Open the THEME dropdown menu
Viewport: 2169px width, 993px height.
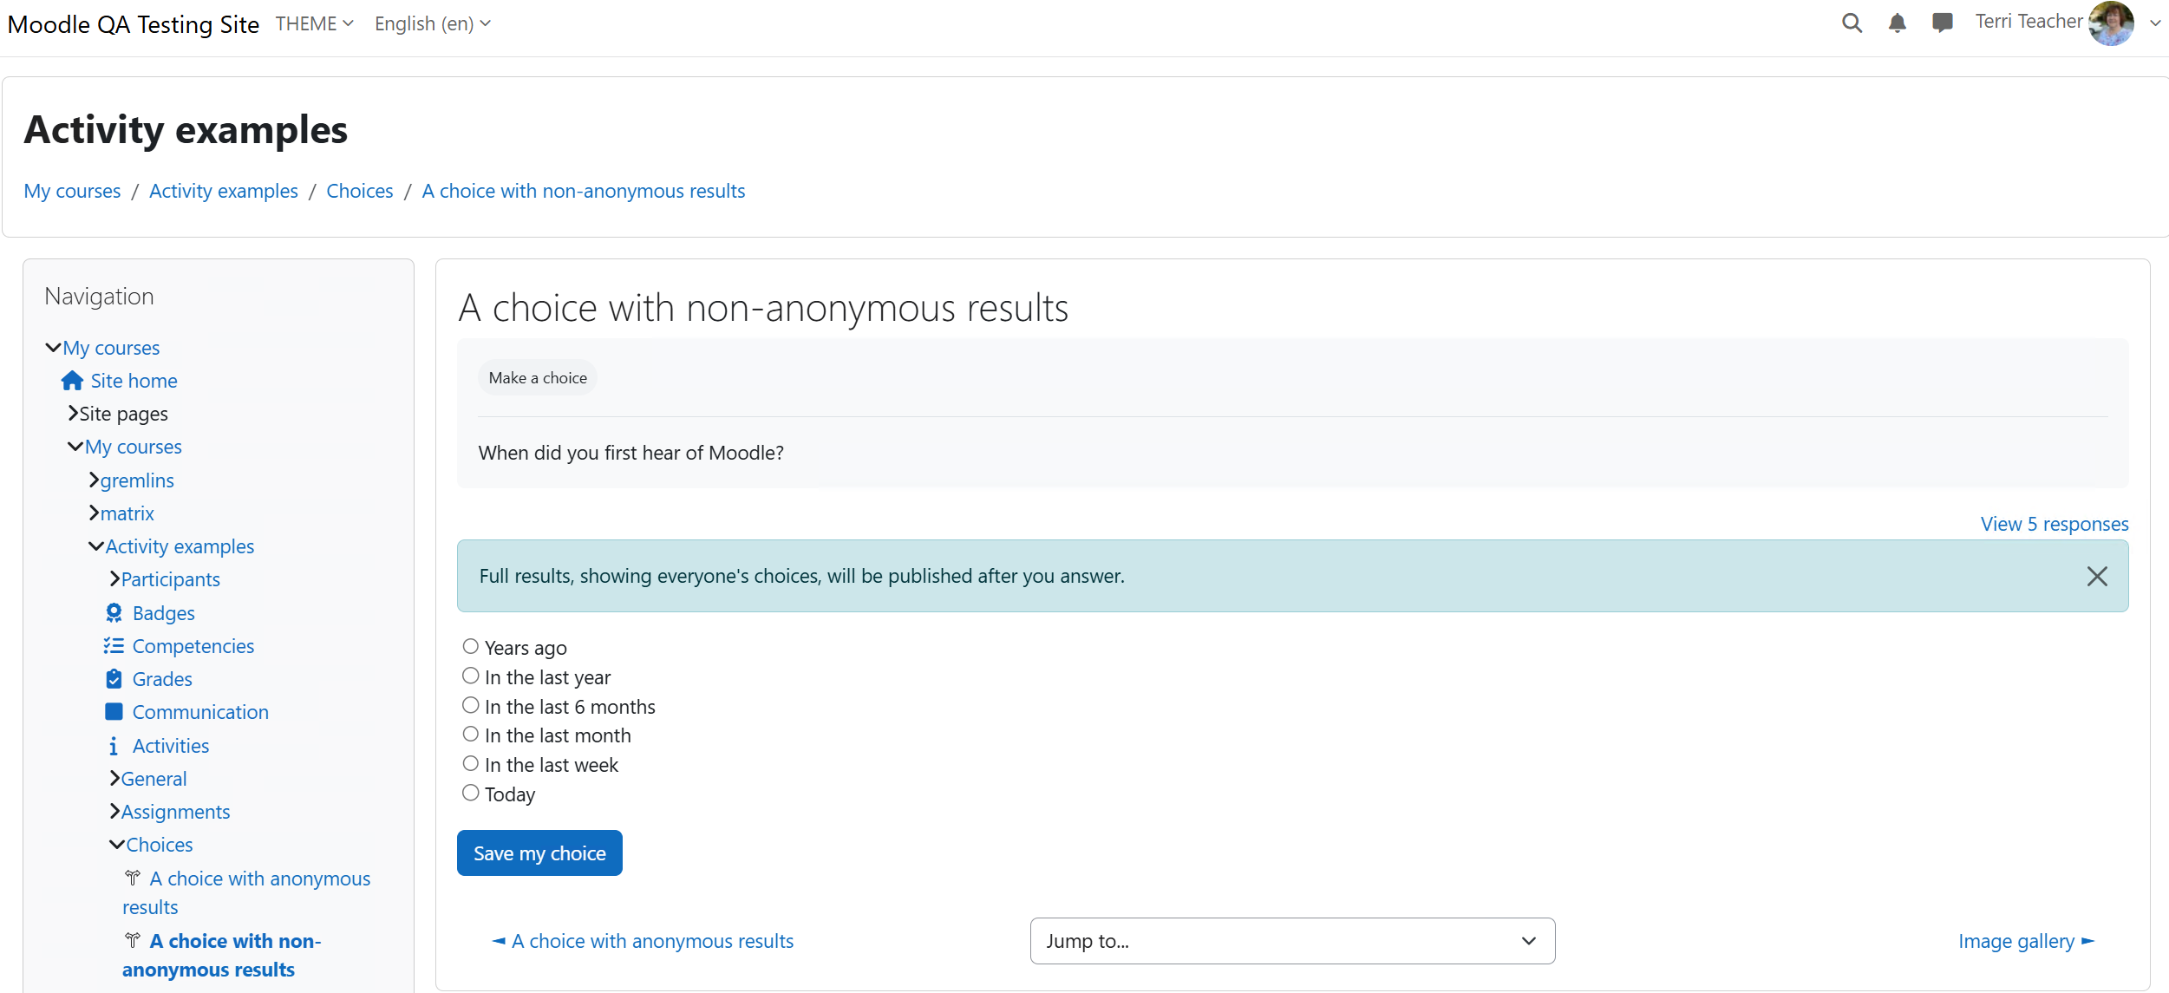coord(315,23)
